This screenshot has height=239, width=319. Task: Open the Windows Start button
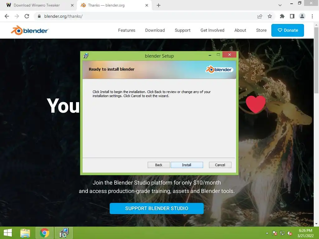8,233
